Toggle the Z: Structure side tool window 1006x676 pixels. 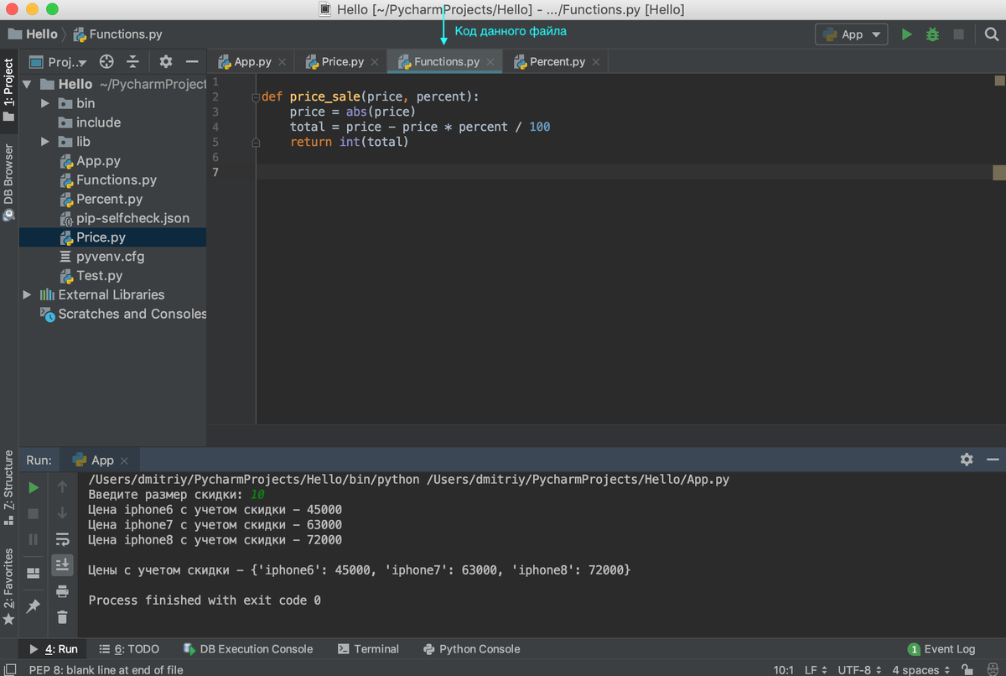pyautogui.click(x=8, y=486)
